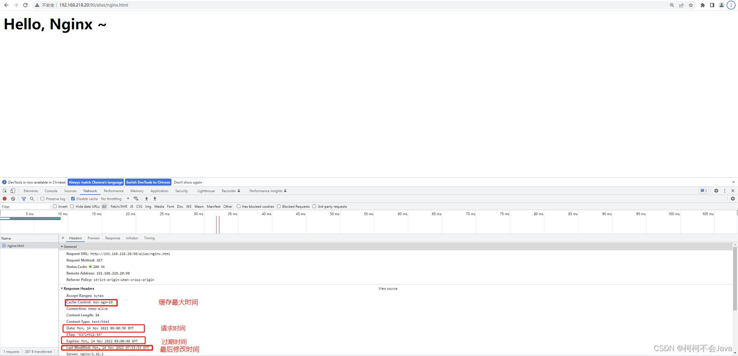Open network panel settings gear
The width and height of the screenshot is (738, 356).
point(733,199)
